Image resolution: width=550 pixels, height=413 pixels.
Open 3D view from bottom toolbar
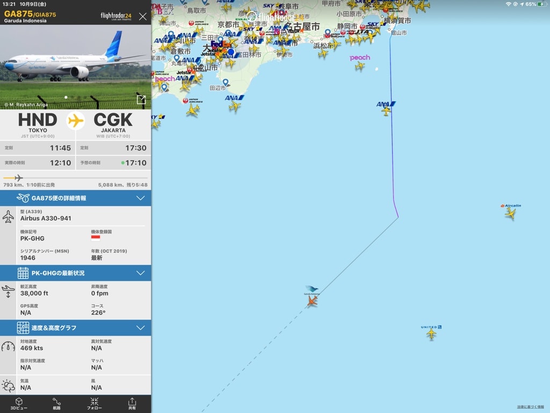tap(19, 404)
